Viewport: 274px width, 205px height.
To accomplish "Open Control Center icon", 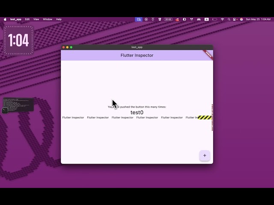I will [x=235, y=19].
